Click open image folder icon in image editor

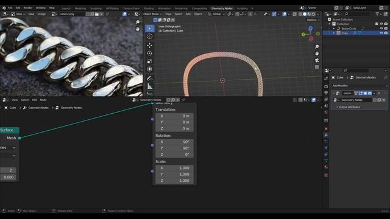(97, 14)
